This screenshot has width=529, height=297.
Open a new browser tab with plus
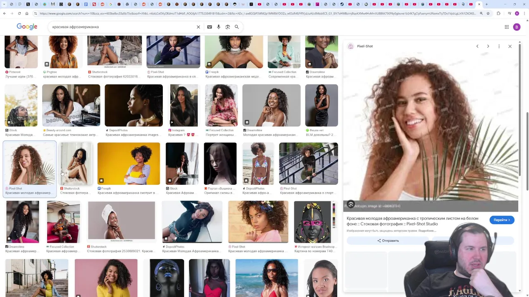click(x=486, y=4)
